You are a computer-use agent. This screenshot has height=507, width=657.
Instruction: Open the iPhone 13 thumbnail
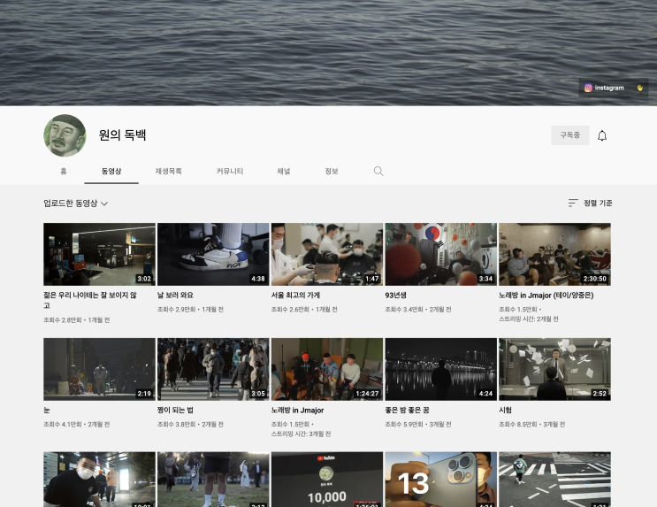(x=441, y=480)
